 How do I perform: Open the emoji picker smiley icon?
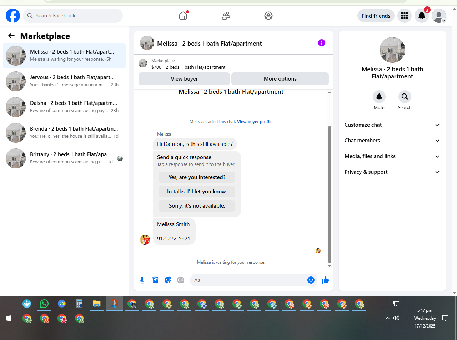(x=311, y=280)
